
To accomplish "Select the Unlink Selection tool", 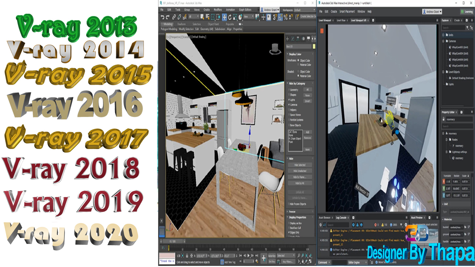I will (x=179, y=17).
